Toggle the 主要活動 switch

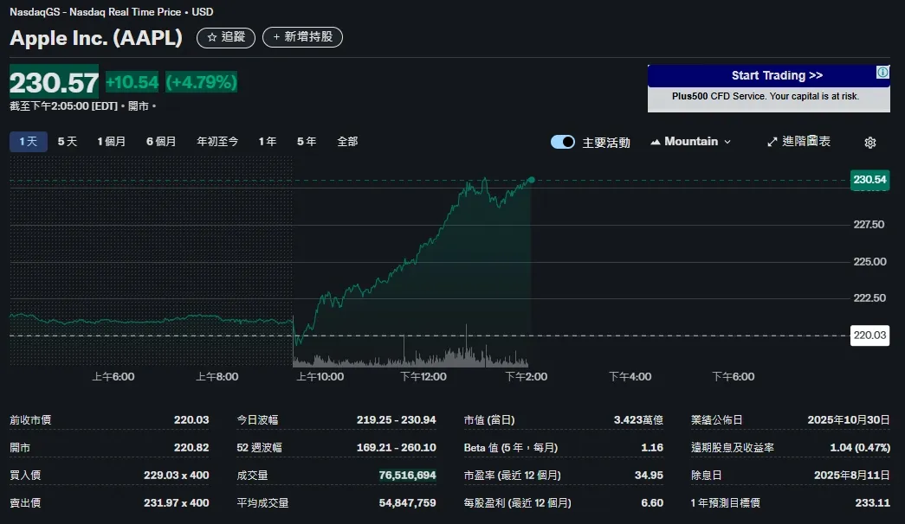pos(563,142)
